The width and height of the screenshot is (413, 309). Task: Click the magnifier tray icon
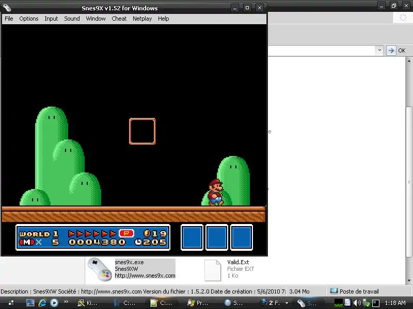(347, 303)
